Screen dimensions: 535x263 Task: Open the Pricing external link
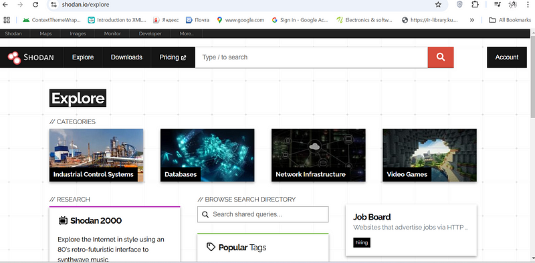[173, 57]
